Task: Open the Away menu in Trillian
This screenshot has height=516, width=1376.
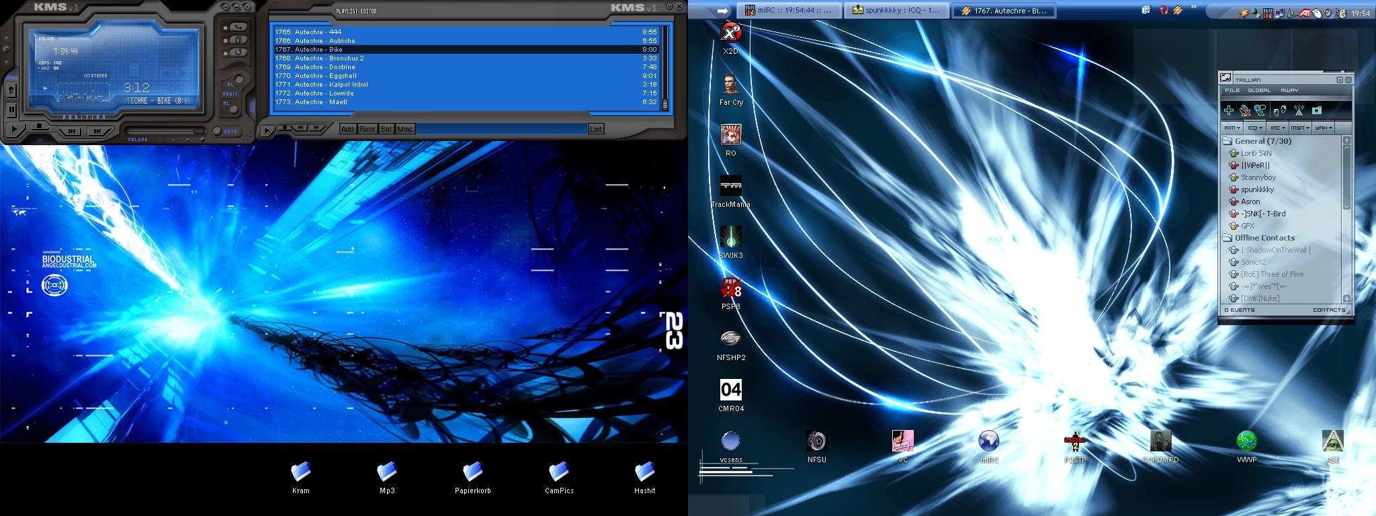Action: pos(1289,90)
